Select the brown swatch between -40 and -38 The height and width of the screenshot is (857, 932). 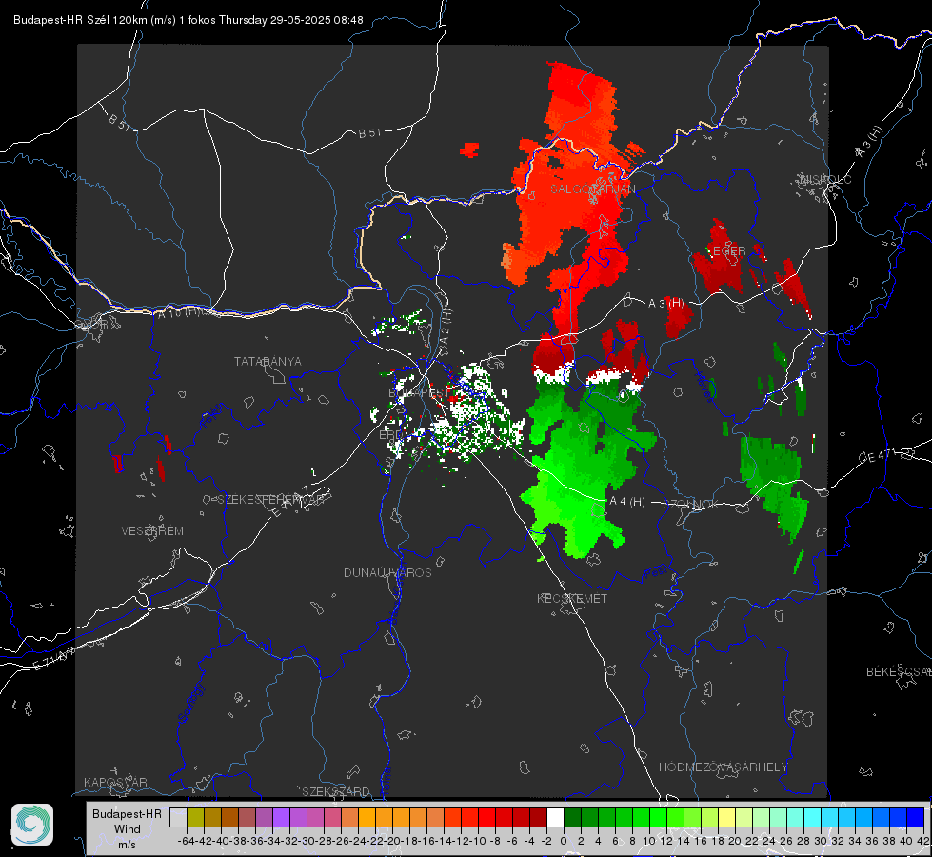click(230, 817)
